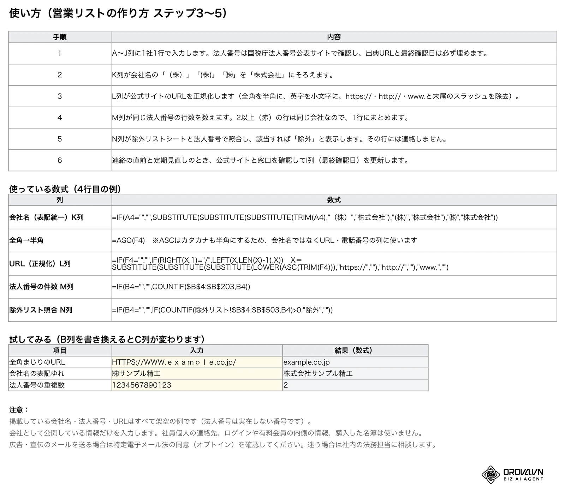The height and width of the screenshot is (498, 565).
Task: Click the '数式' column header
Action: pyautogui.click(x=334, y=200)
